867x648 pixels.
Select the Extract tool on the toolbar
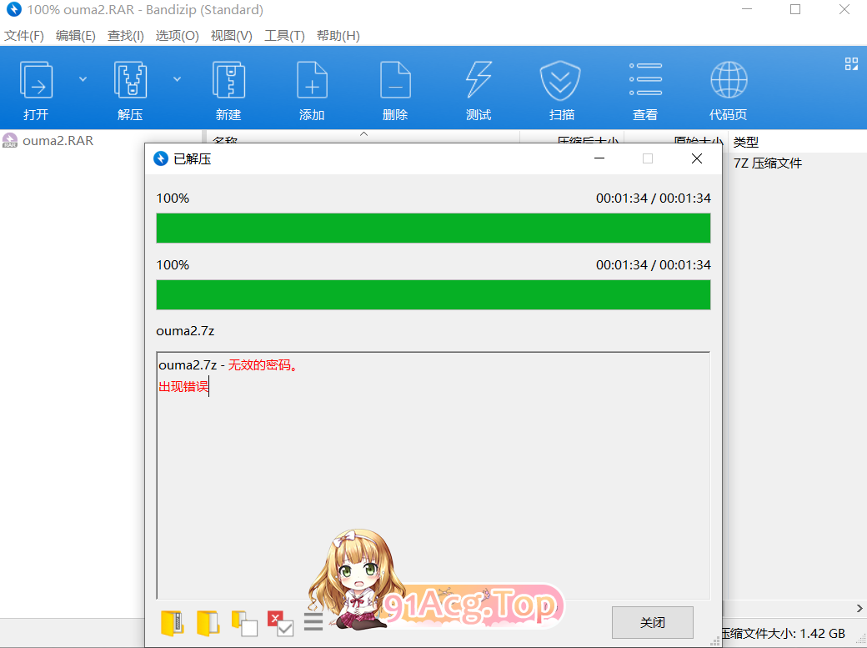point(130,88)
